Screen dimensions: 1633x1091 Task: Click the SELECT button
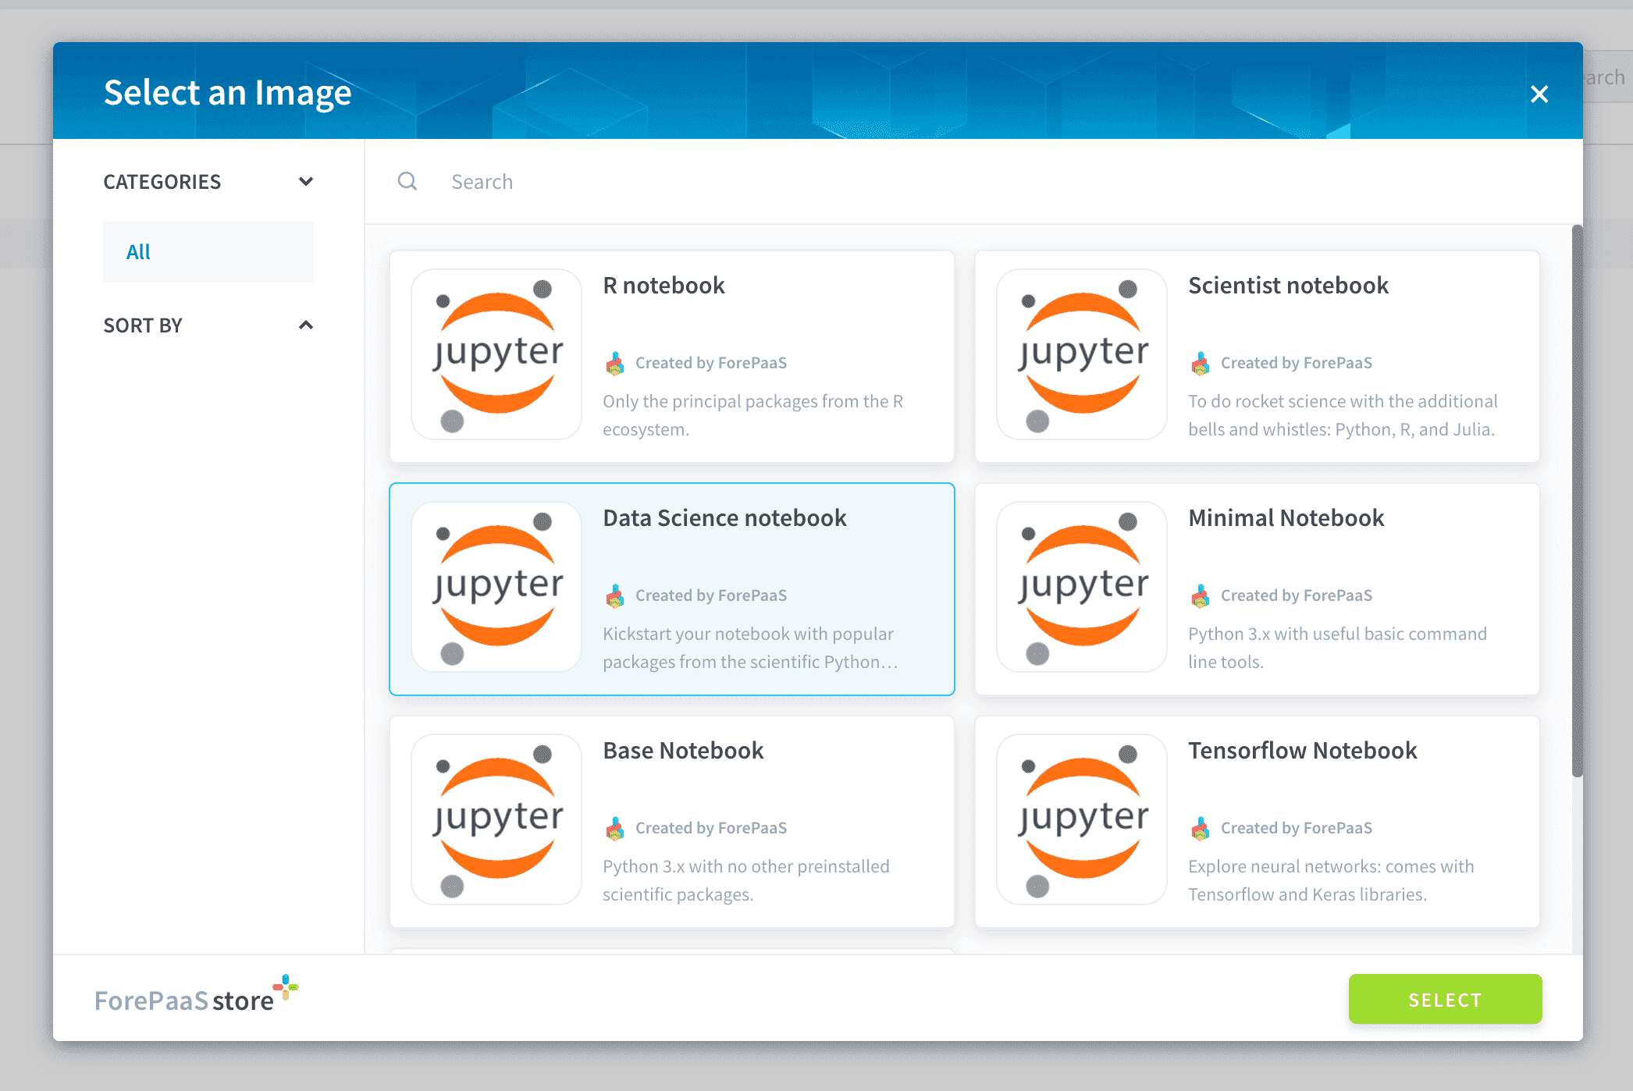[x=1446, y=1000]
